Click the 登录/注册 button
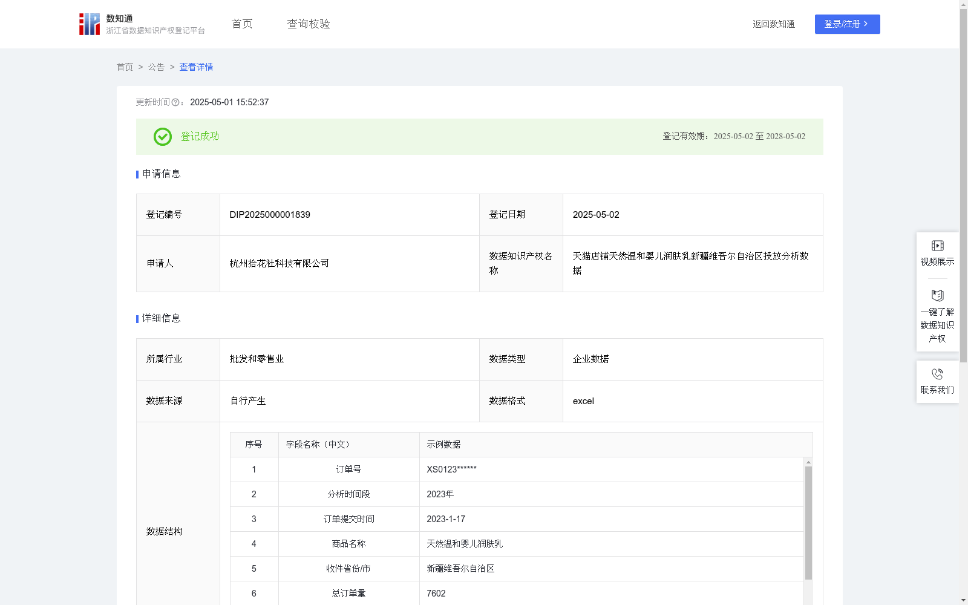This screenshot has width=968, height=605. tap(847, 24)
